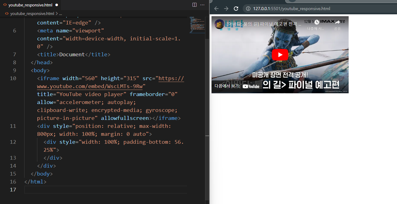Go forward in the browser
Viewport: 397px width, 204px height.
pyautogui.click(x=226, y=9)
